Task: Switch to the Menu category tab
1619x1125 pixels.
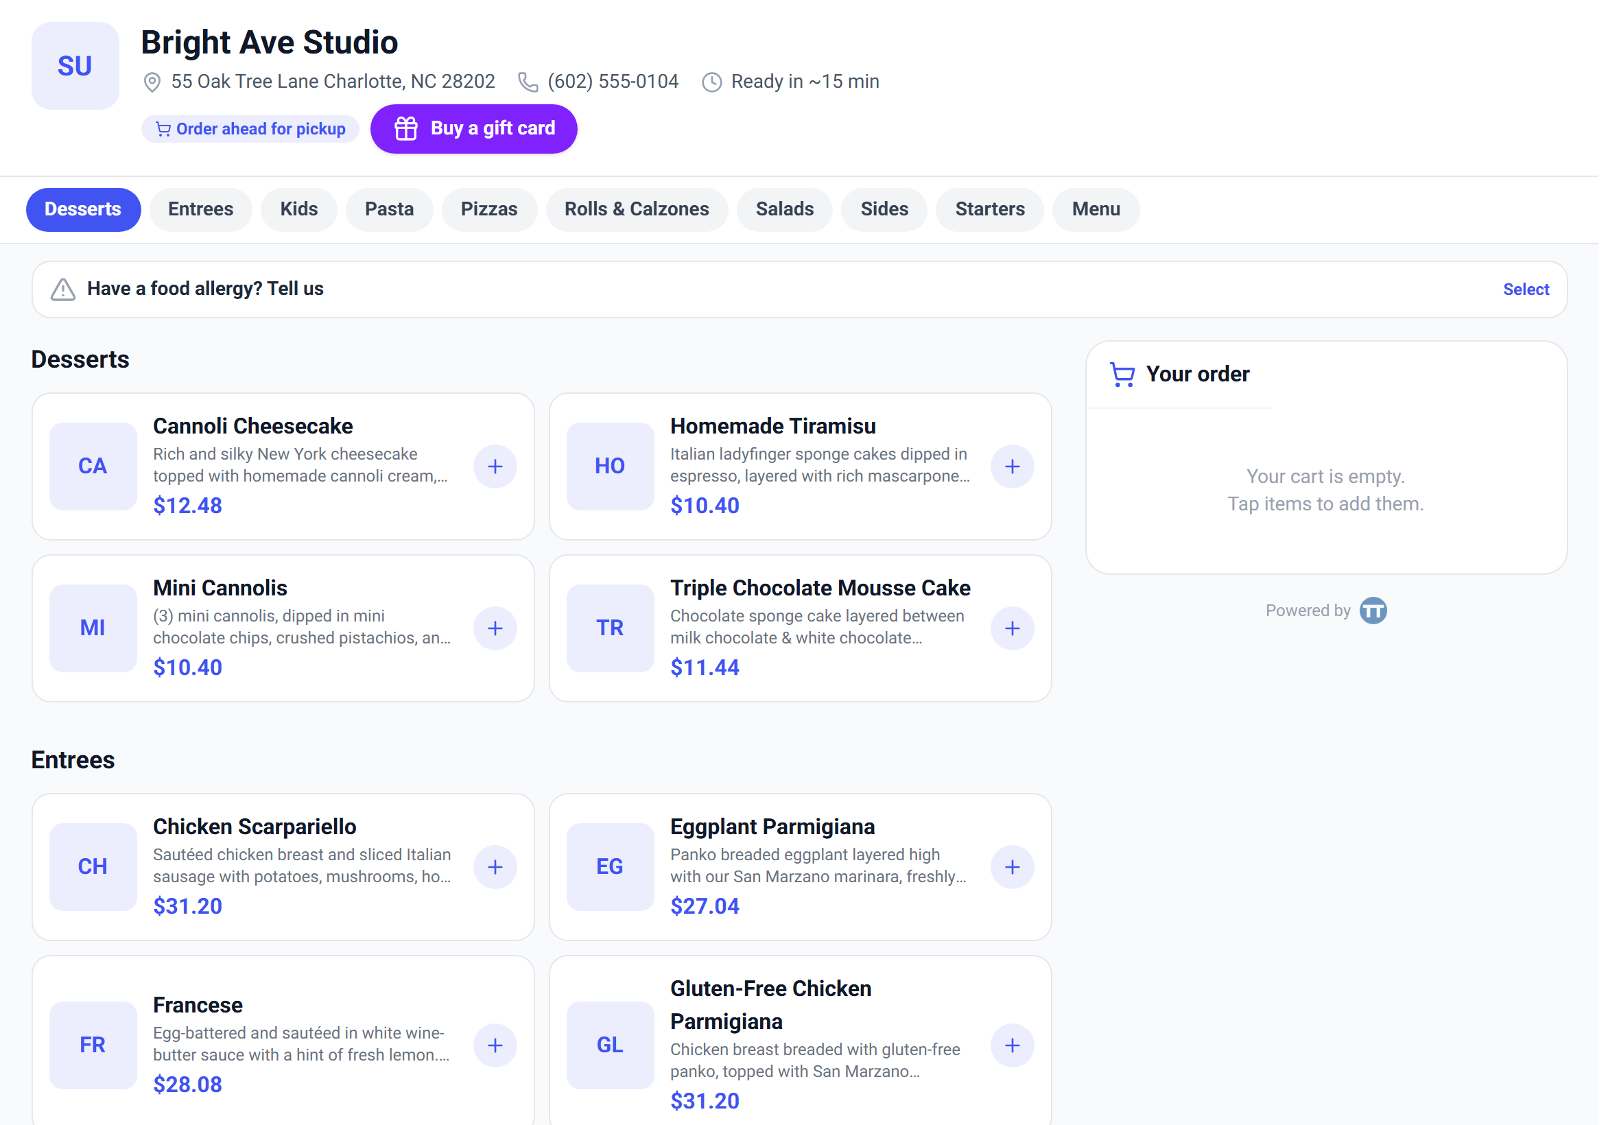Action: tap(1096, 209)
